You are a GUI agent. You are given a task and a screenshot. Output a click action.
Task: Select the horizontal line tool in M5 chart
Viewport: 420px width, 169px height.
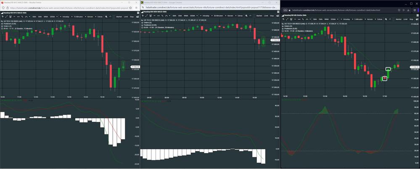295,19
